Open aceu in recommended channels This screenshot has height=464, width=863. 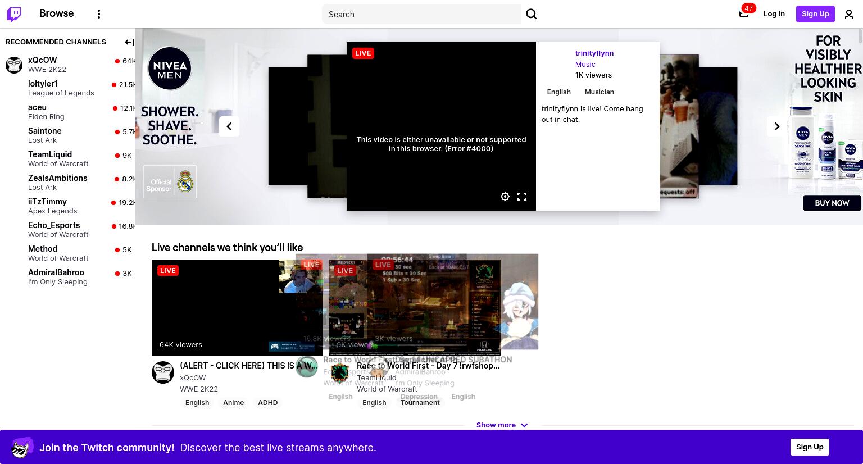(x=67, y=112)
